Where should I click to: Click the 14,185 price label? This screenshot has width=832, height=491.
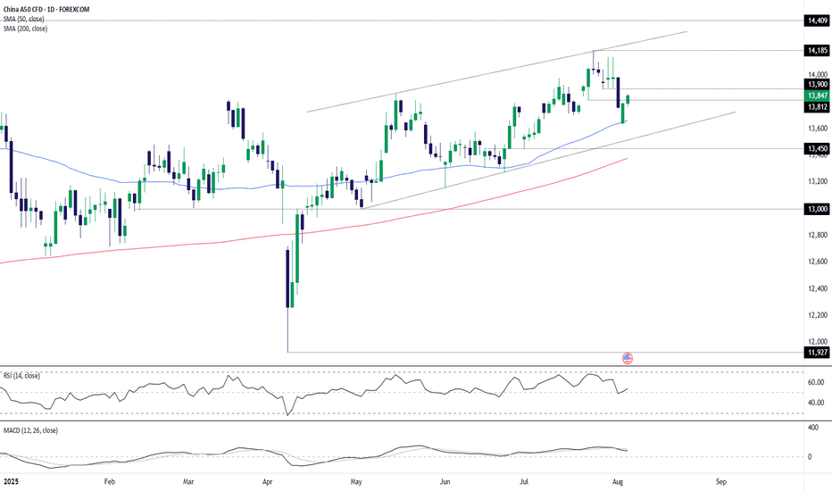[817, 50]
